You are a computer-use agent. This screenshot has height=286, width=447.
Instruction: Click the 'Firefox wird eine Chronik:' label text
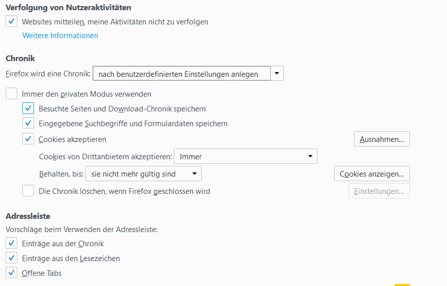tap(48, 74)
